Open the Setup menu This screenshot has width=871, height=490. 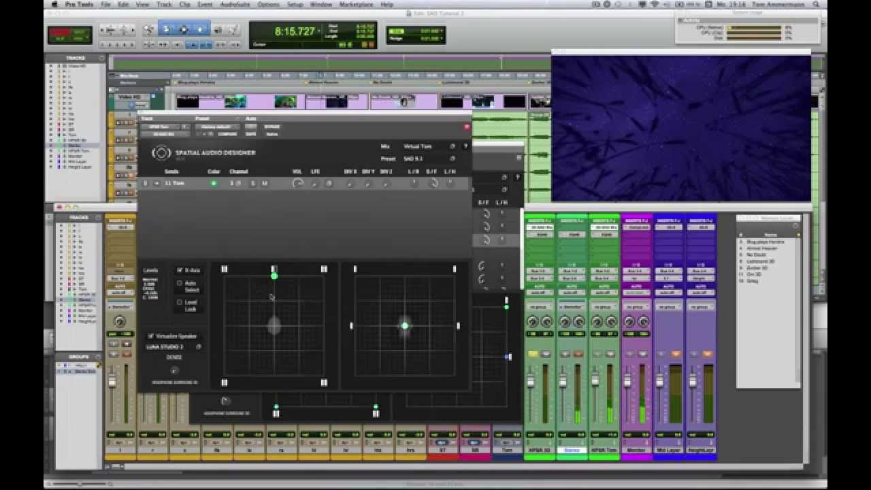295,4
